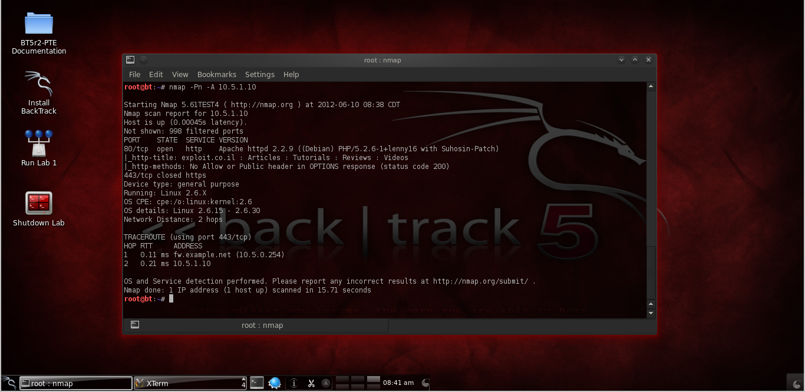The height and width of the screenshot is (392, 805).
Task: Toggle show desktop at the taskbar's far left
Action: pos(2,383)
